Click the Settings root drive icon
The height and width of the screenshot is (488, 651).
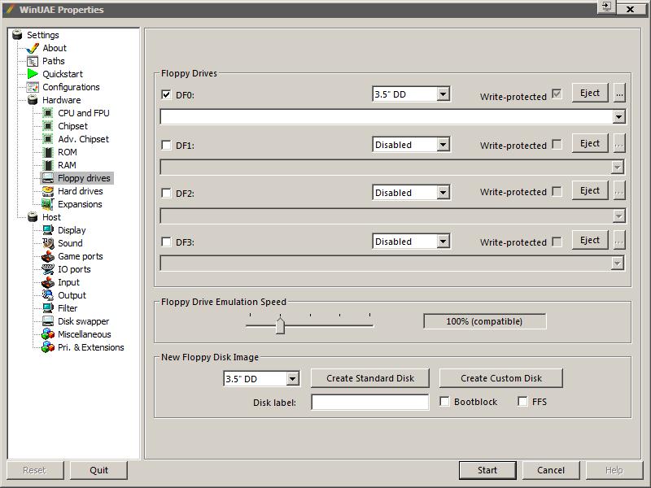(17, 35)
